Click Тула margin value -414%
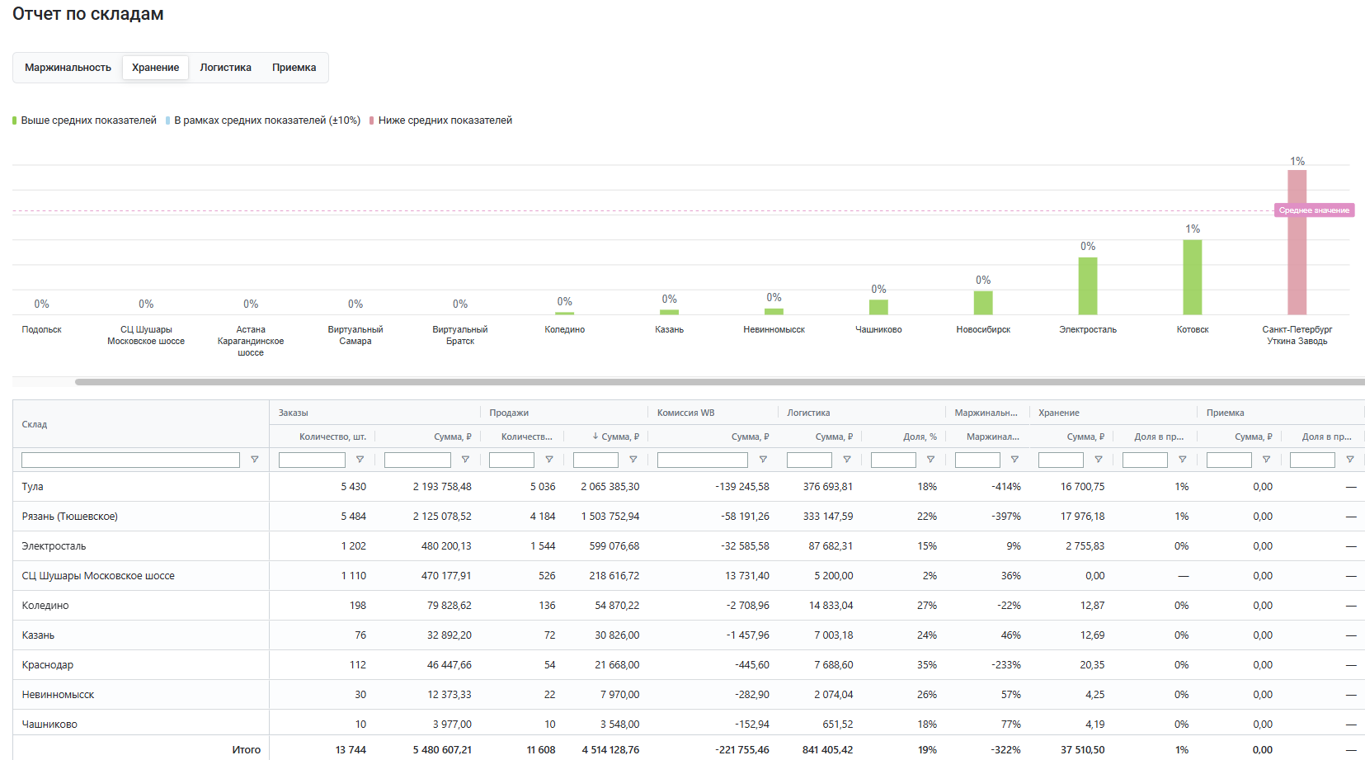This screenshot has width=1365, height=760. (x=1006, y=487)
